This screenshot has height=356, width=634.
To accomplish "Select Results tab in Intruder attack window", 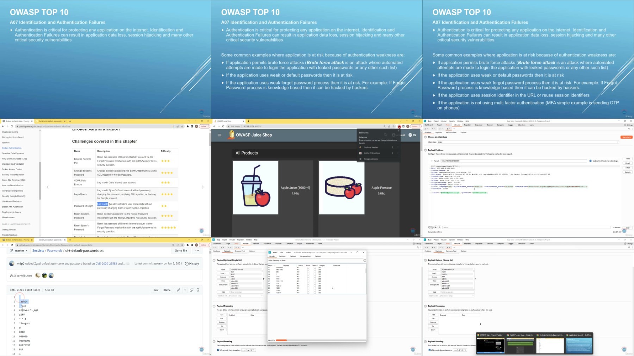I will click(272, 256).
